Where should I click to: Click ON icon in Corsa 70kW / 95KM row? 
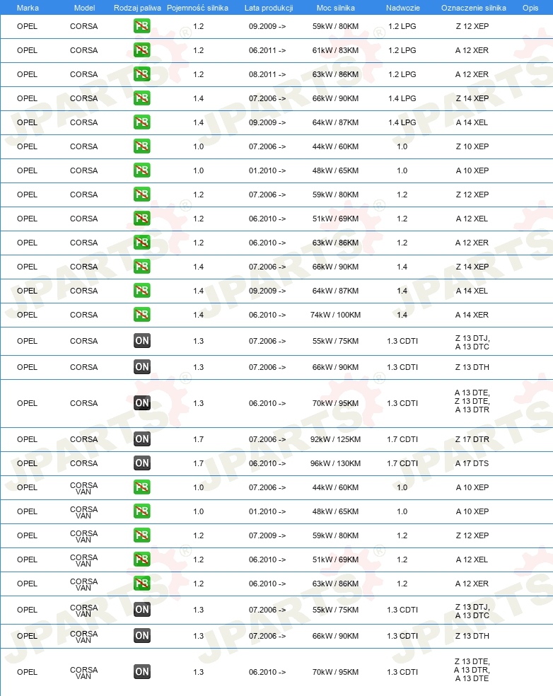tap(142, 403)
